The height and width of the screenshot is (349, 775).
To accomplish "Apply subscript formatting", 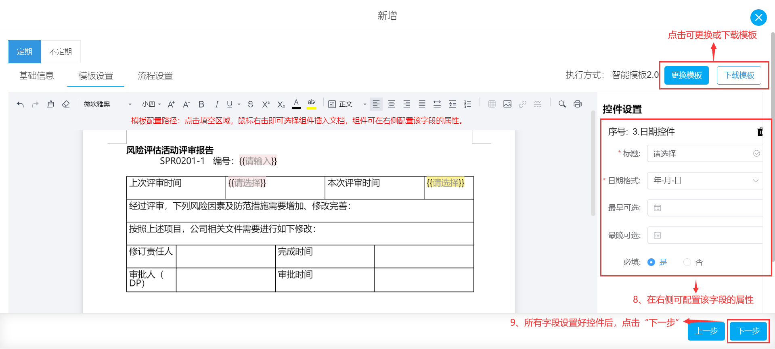I will point(281,104).
